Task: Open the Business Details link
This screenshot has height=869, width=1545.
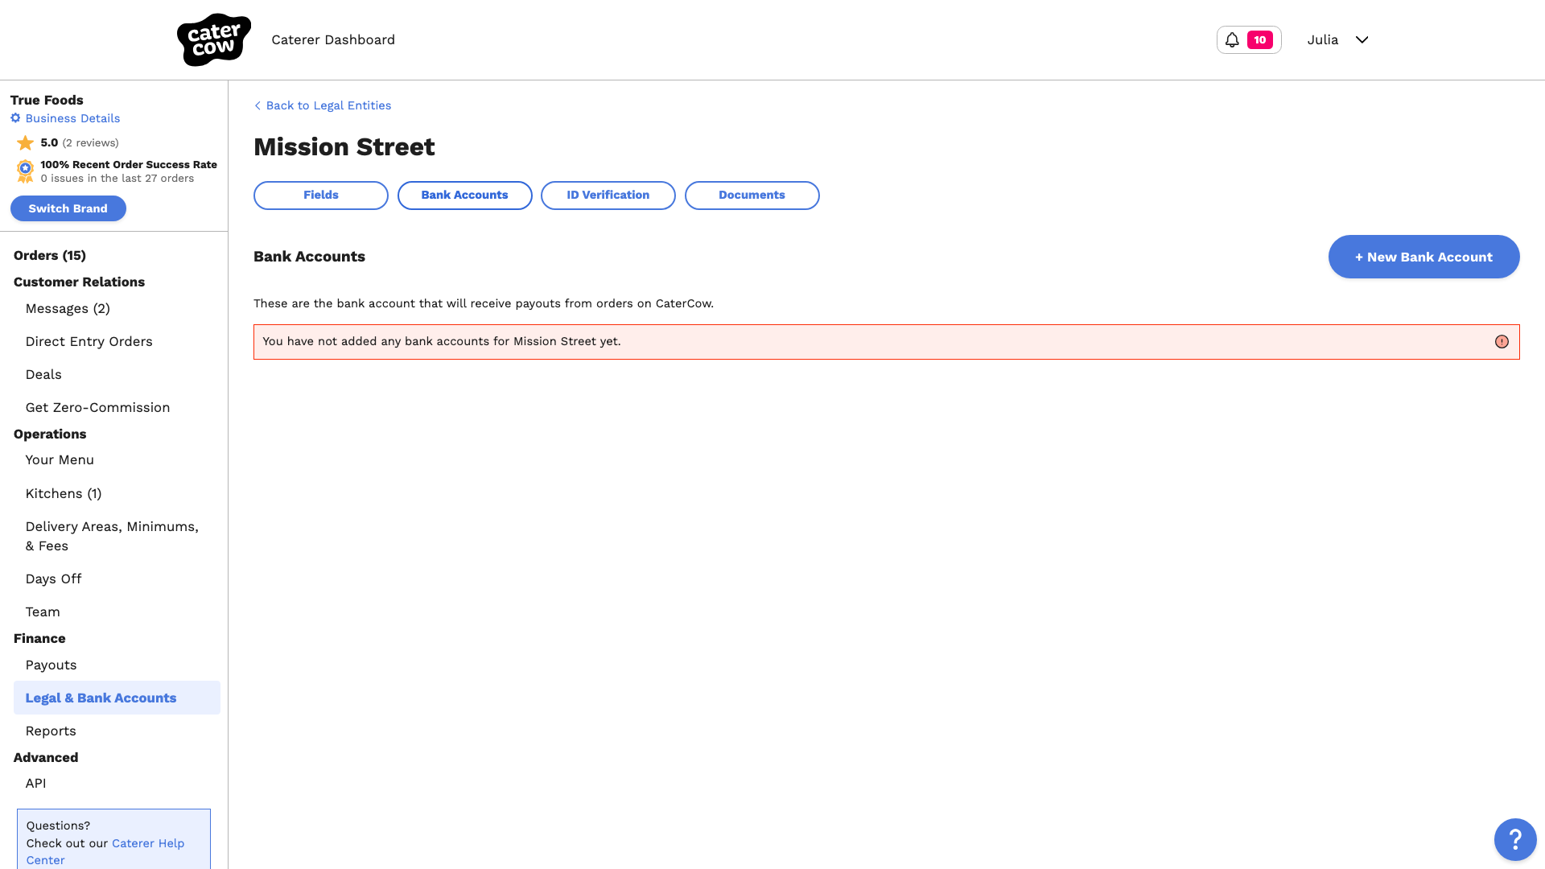Action: click(72, 118)
